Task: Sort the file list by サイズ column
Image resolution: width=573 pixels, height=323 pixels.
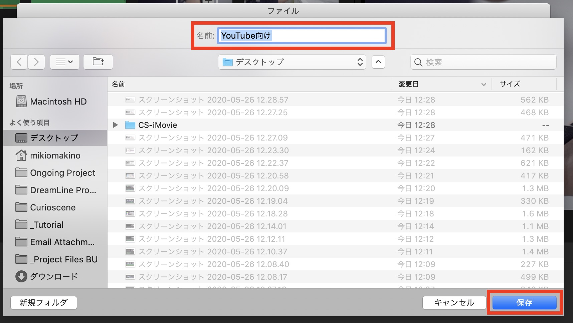Action: (525, 84)
